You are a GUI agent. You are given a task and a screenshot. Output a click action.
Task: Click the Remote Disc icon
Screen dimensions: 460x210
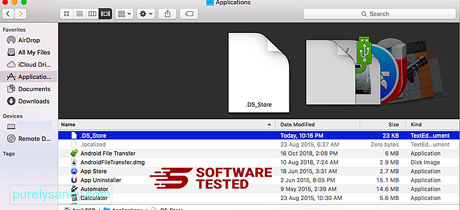click(x=11, y=139)
